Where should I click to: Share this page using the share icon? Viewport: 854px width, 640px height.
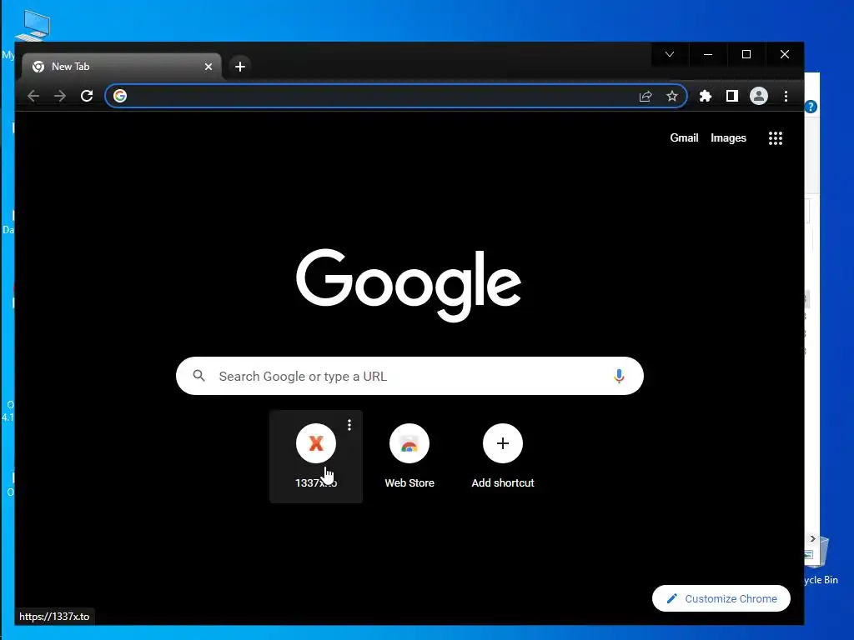click(646, 97)
